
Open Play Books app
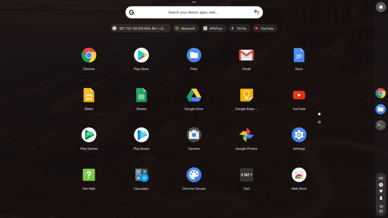[141, 135]
